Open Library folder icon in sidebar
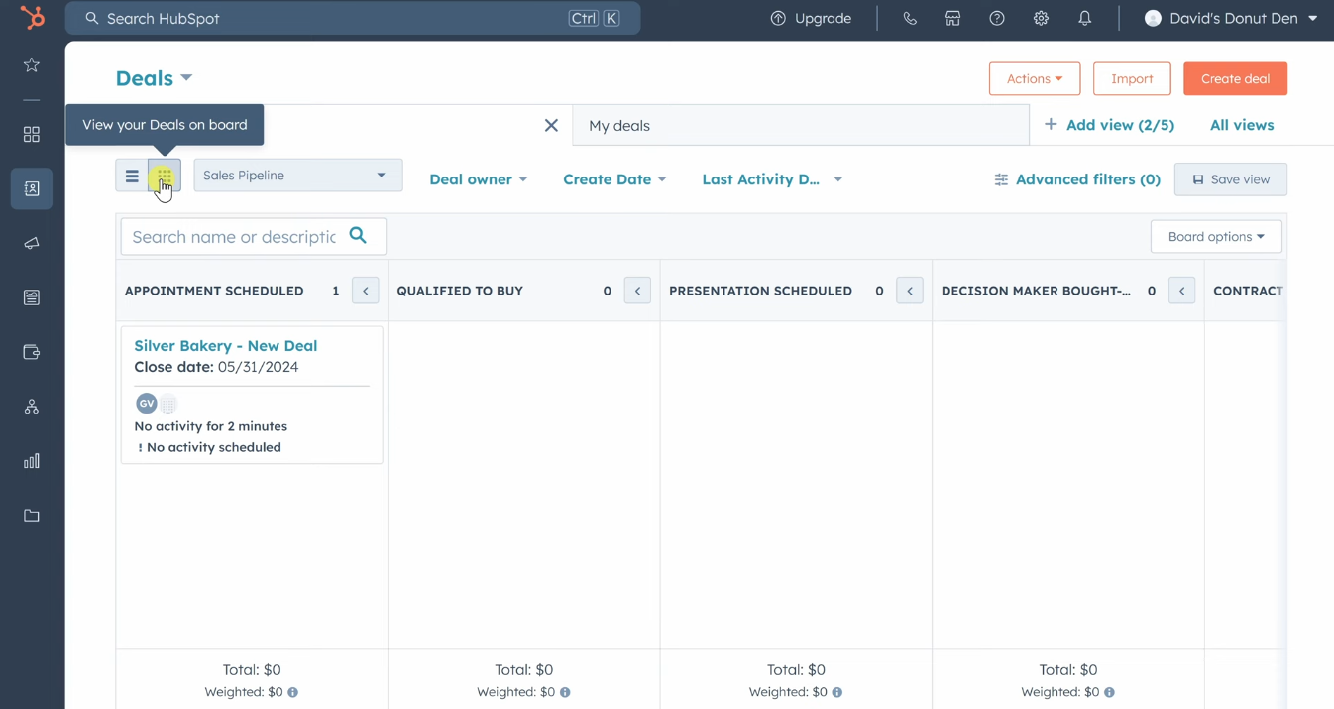 click(x=32, y=516)
